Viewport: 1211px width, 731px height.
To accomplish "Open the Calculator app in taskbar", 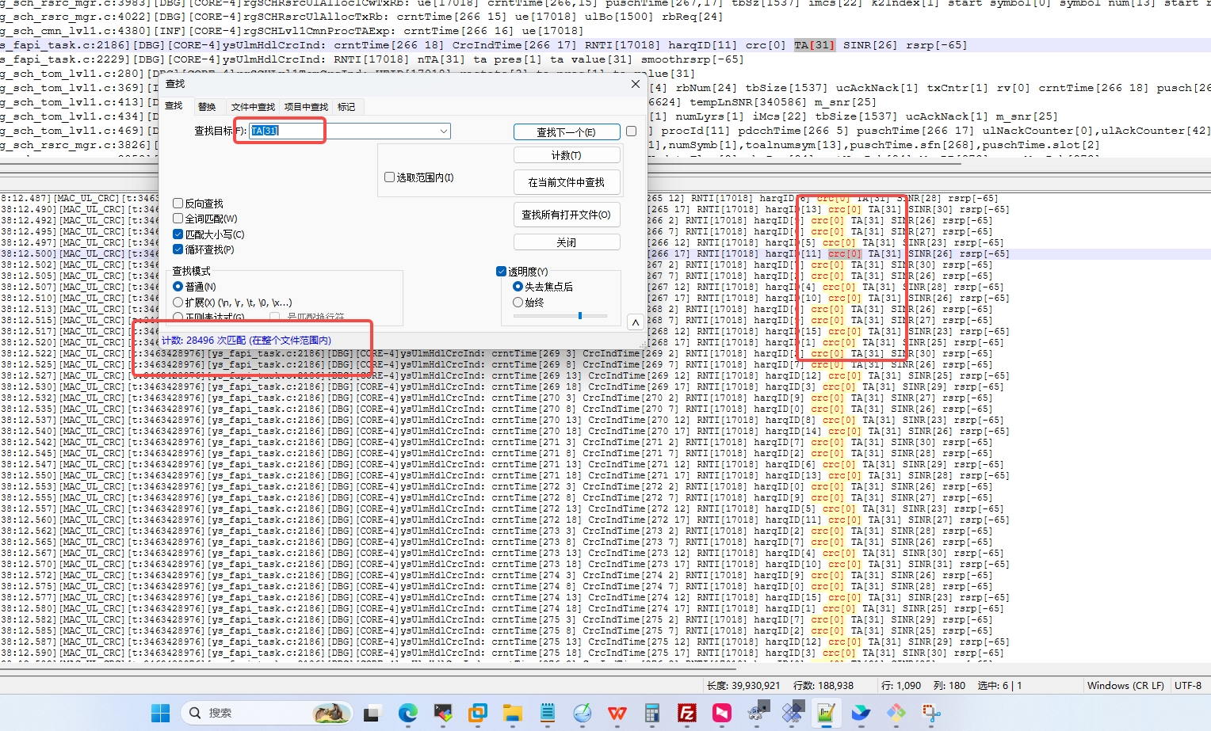I will pyautogui.click(x=651, y=714).
